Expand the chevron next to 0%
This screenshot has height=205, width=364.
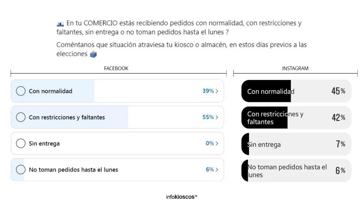(x=217, y=143)
